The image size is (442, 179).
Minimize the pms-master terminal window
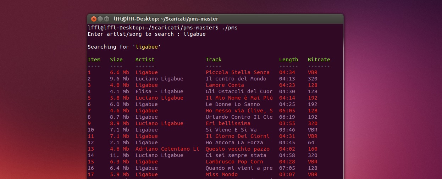pyautogui.click(x=100, y=19)
